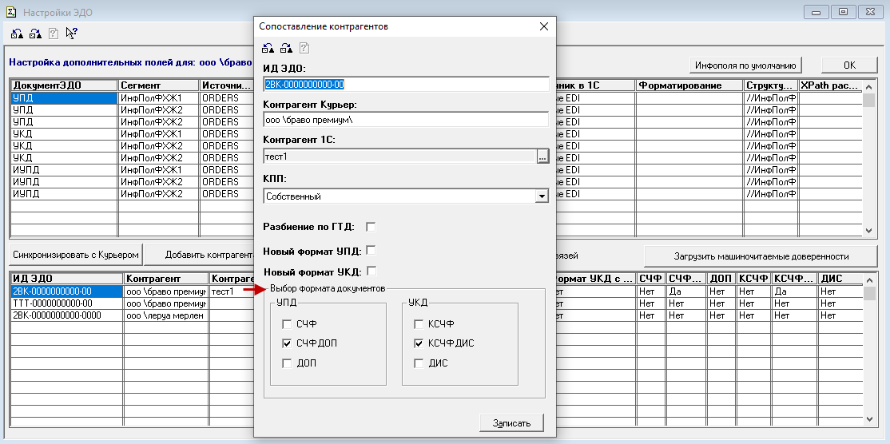Select the ооо \леруа мерлен contragent cell
This screenshot has height=444, width=890.
(x=166, y=315)
